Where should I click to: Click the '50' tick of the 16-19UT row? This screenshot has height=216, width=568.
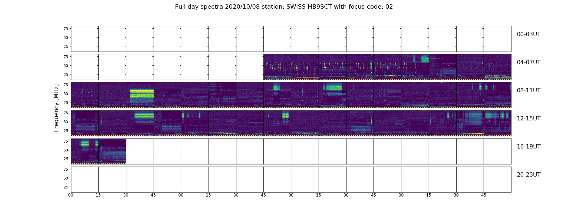pos(66,150)
